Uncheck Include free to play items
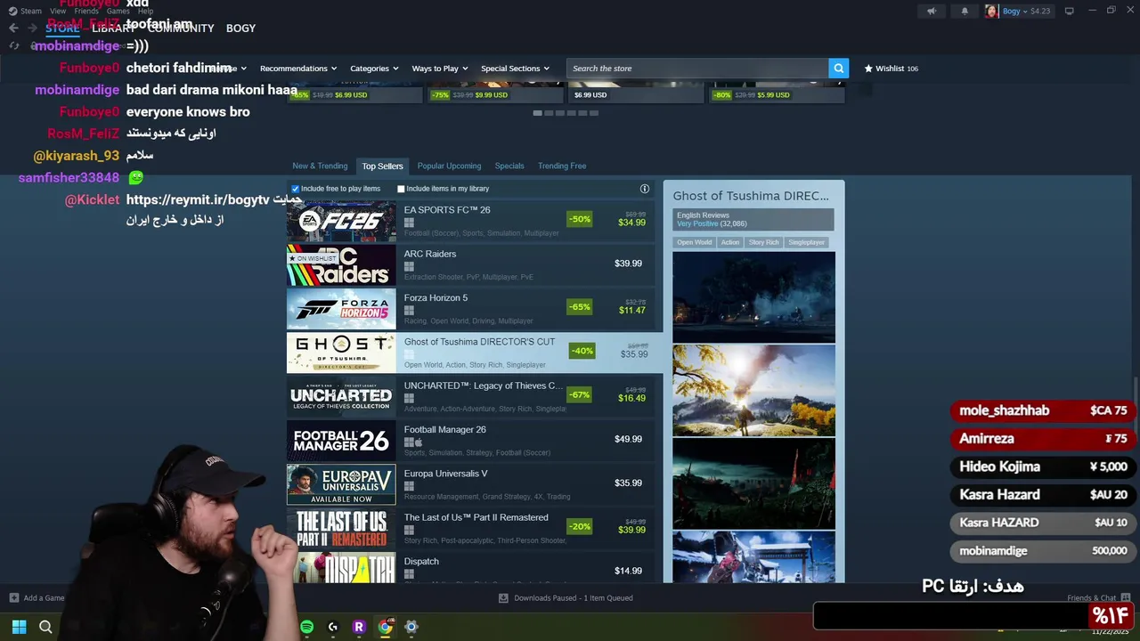 [x=296, y=189]
